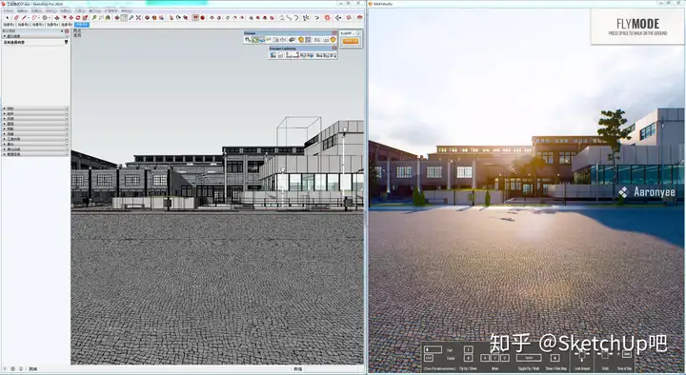Select the arrow Select tool in SketchUp toolbar

[8, 17]
